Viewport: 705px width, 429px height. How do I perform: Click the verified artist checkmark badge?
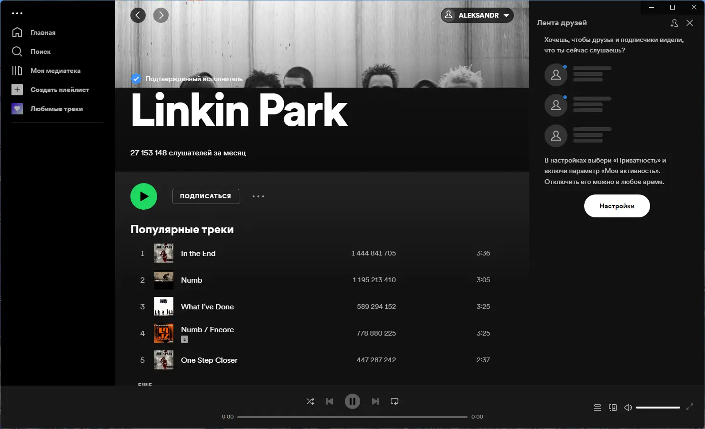[136, 79]
